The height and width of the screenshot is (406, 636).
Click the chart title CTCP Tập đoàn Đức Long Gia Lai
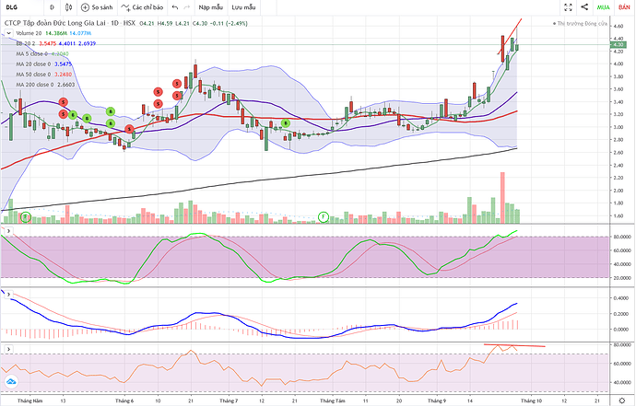(x=55, y=23)
